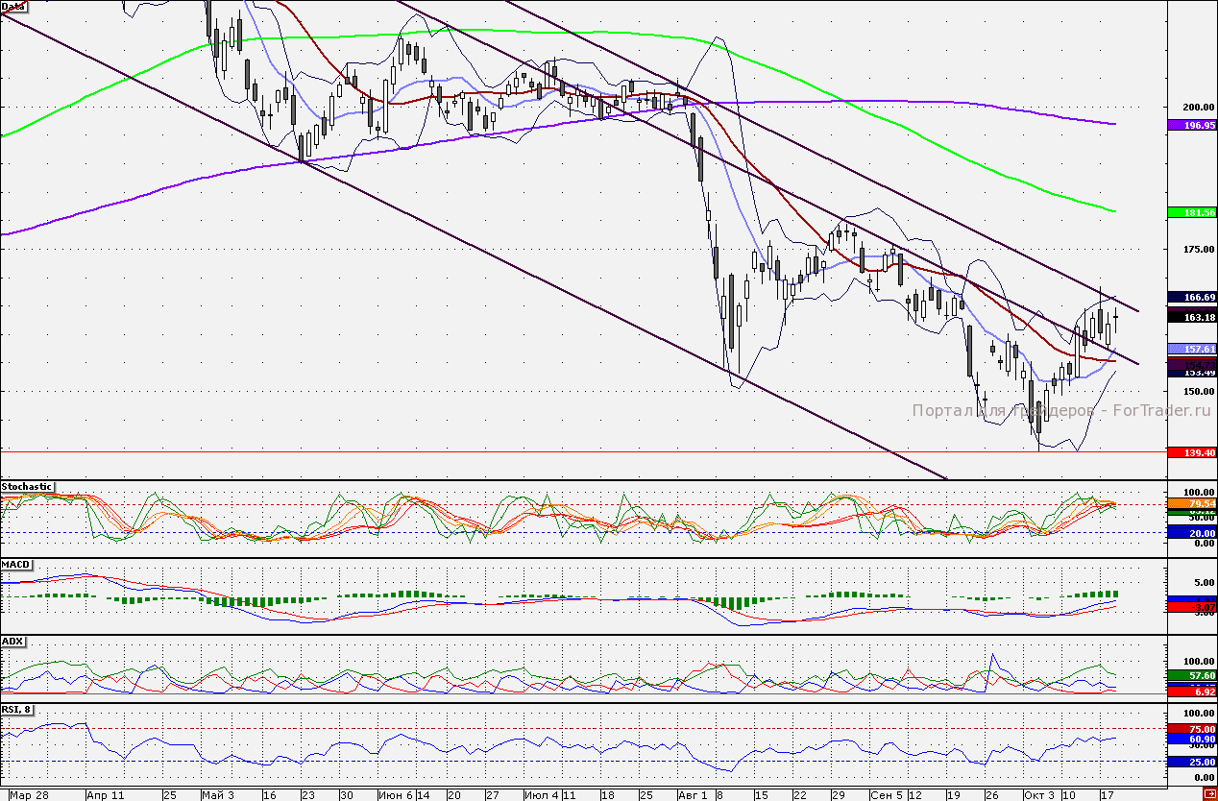Select the Data panel header
Image resolution: width=1218 pixels, height=801 pixels.
pyautogui.click(x=13, y=6)
